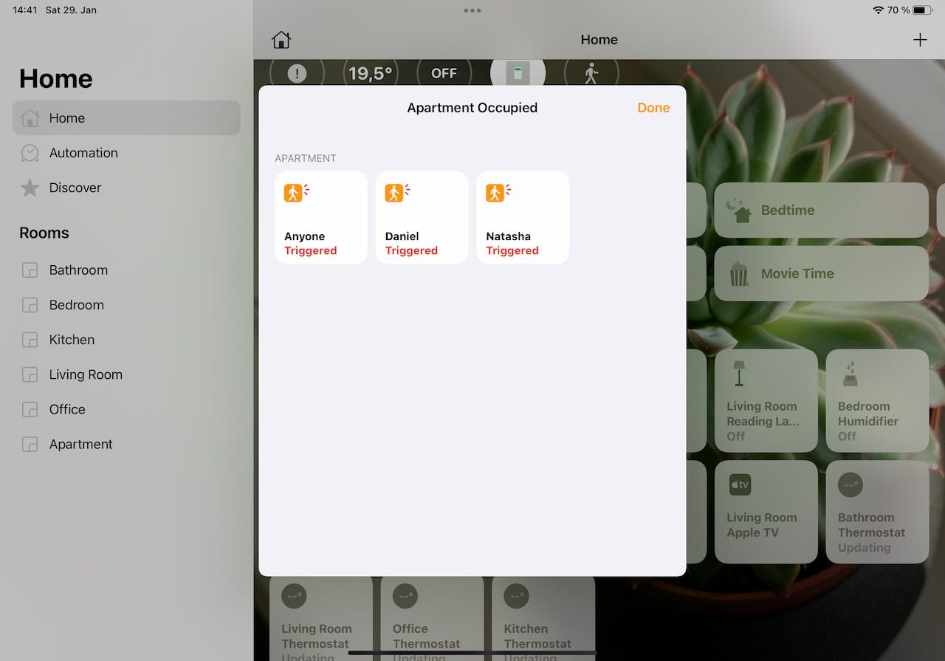Click the occupancy icon on Natasha tile
945x661 pixels.
click(498, 193)
